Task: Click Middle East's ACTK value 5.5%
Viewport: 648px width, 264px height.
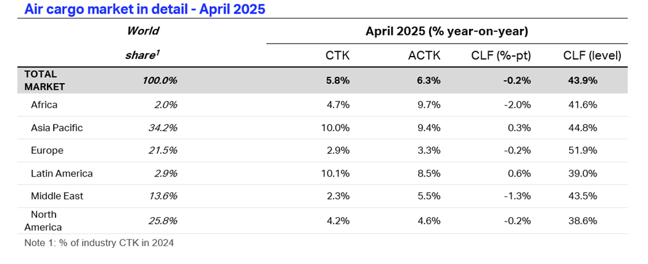Action: (x=429, y=196)
